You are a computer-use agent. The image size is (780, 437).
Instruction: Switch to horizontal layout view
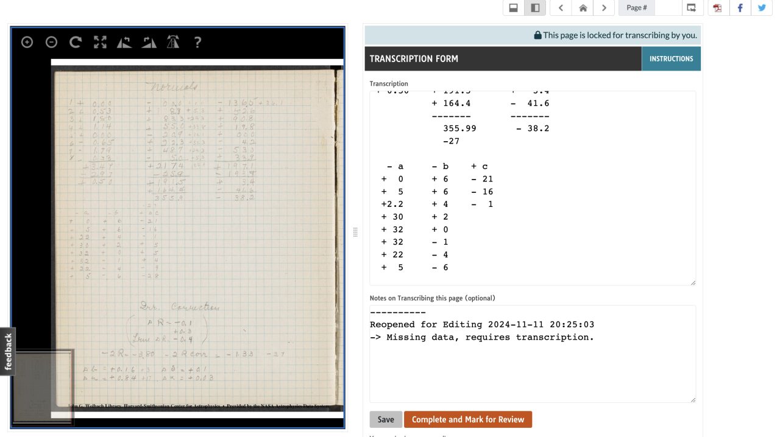click(x=513, y=8)
